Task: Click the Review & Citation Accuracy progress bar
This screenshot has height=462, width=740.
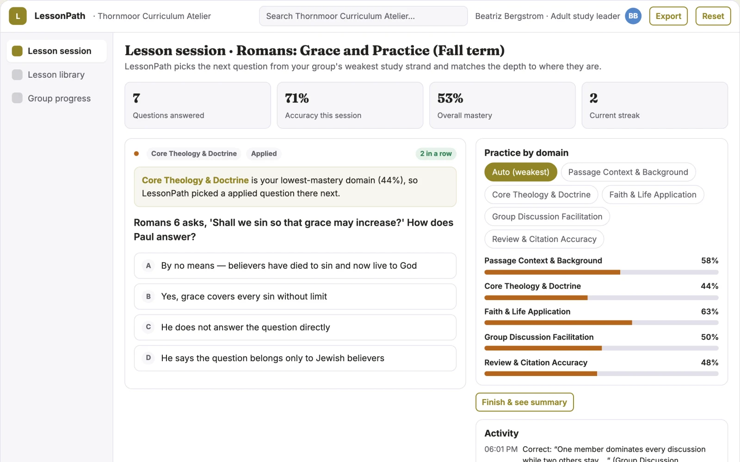Action: (x=601, y=374)
